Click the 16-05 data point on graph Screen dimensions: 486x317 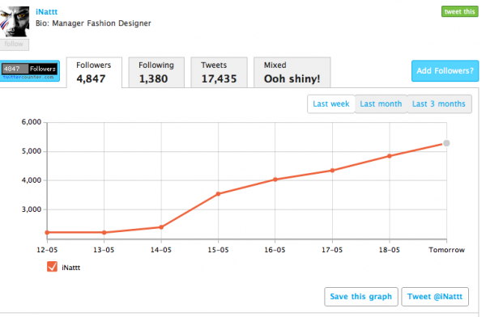click(275, 180)
